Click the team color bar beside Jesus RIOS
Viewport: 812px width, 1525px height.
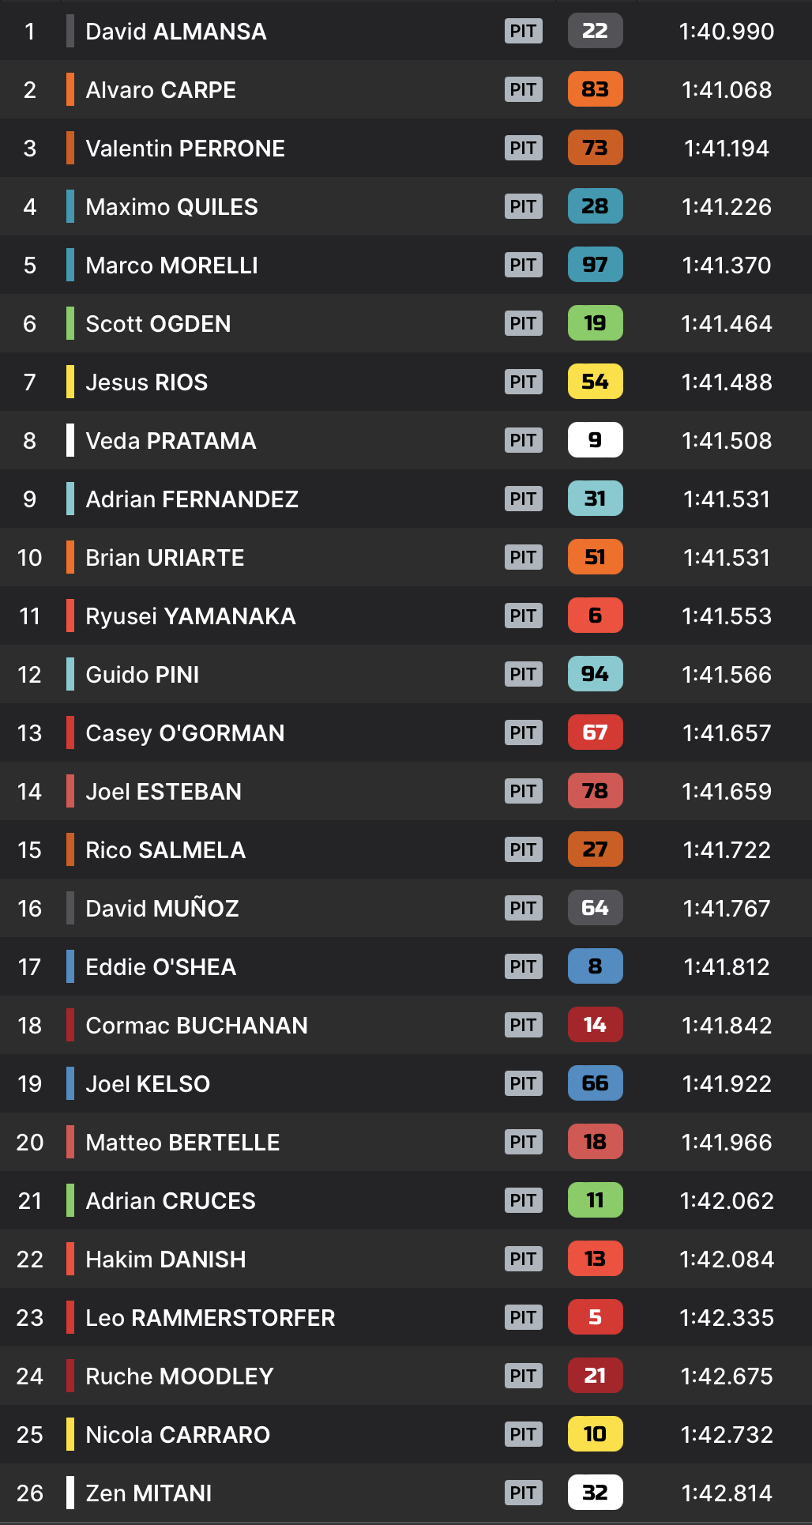point(70,382)
